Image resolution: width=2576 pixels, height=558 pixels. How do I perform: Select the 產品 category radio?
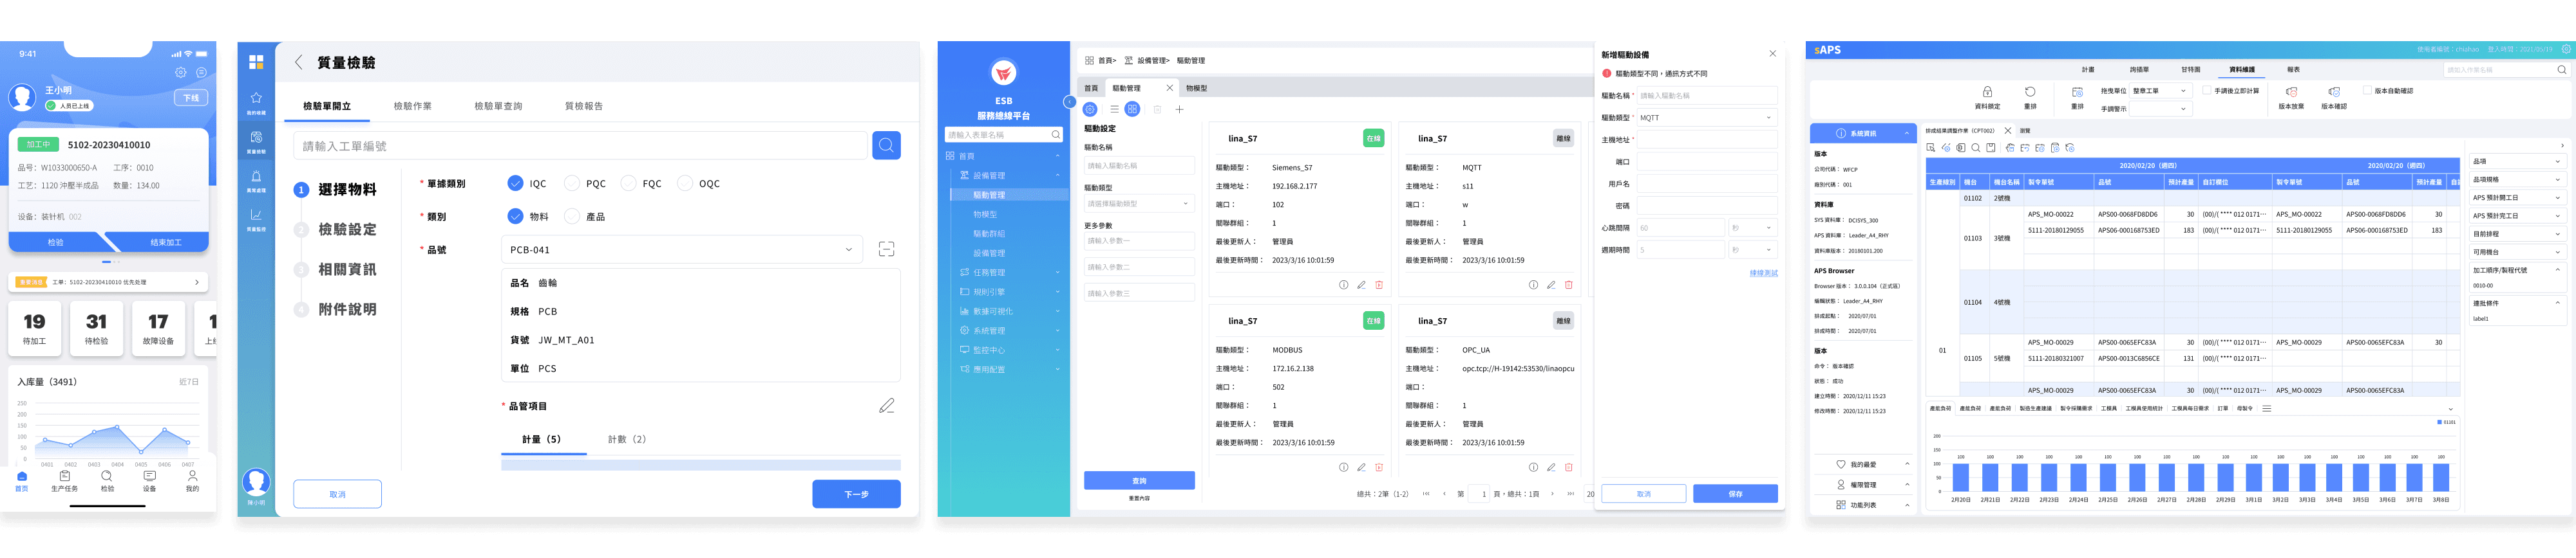coord(572,217)
